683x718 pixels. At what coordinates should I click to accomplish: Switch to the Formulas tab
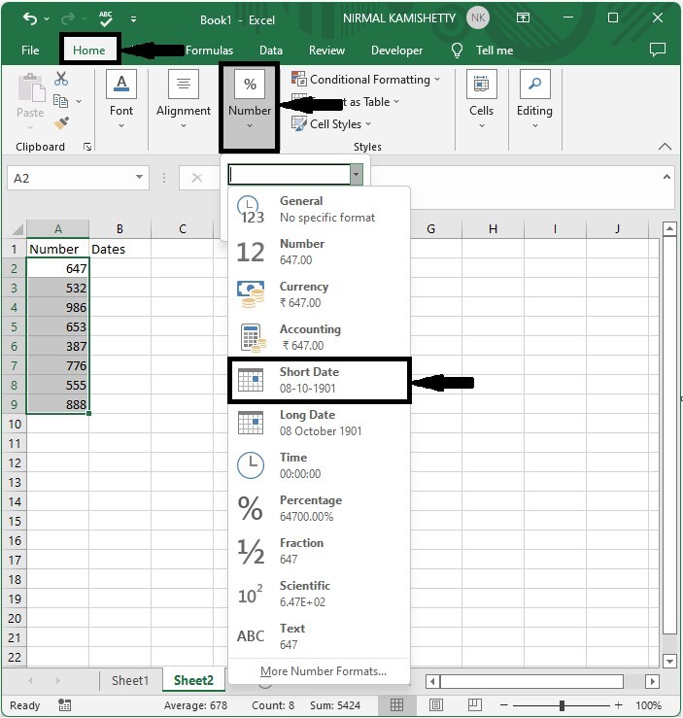(209, 50)
